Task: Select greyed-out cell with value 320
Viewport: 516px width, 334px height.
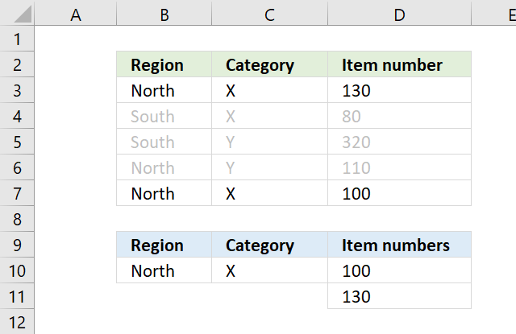Action: (400, 142)
